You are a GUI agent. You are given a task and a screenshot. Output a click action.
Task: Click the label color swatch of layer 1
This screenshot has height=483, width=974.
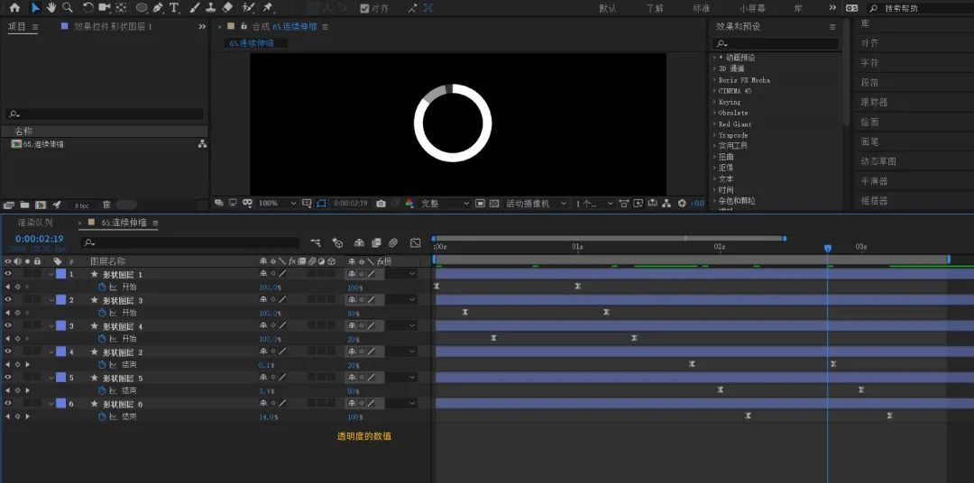61,274
